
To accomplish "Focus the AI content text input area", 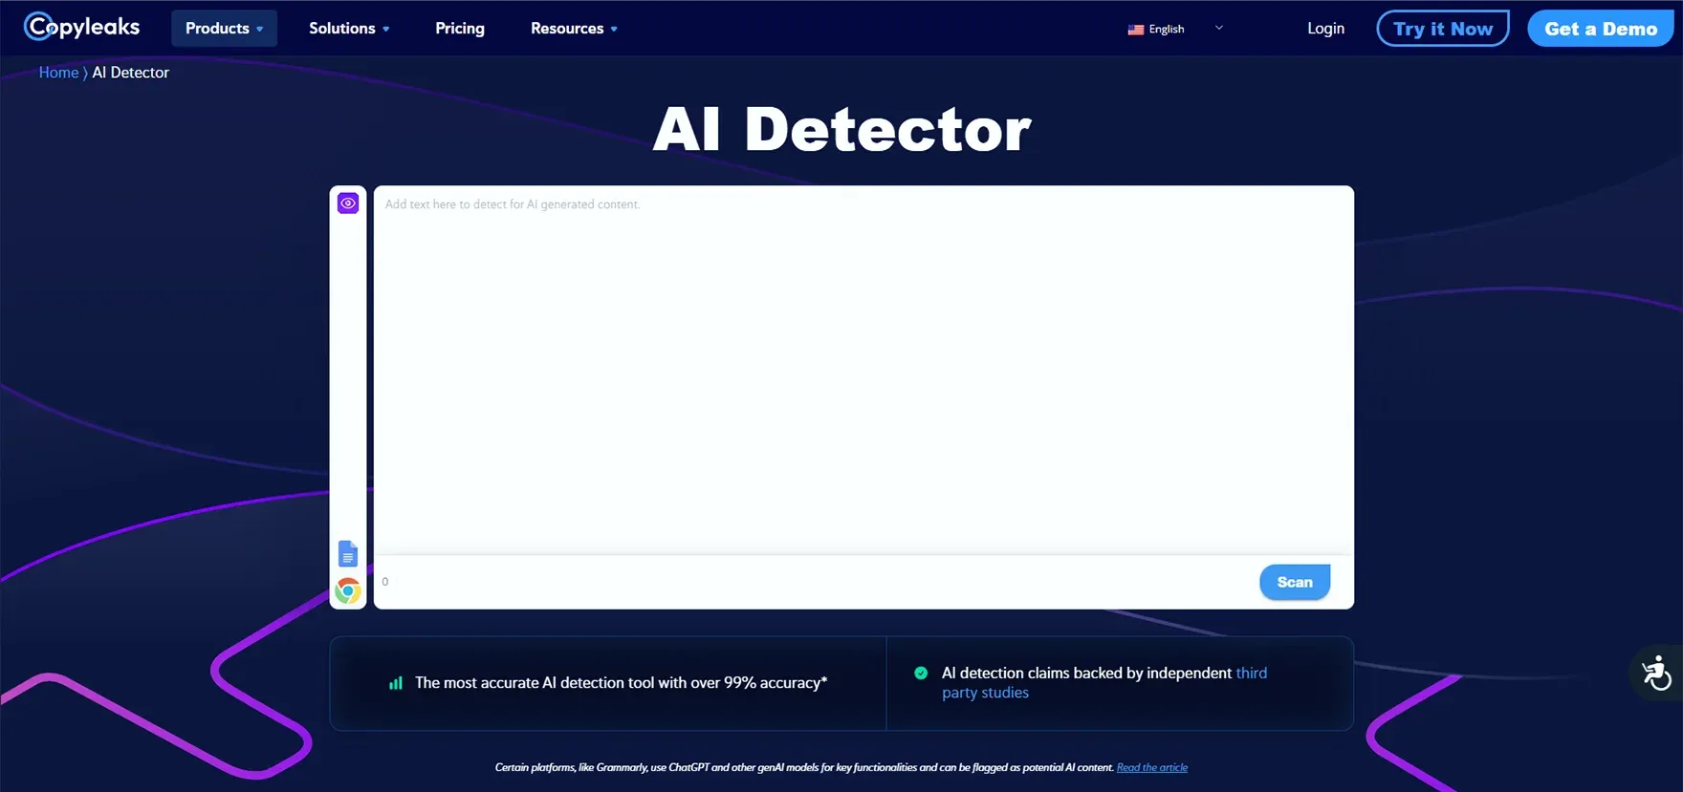I will pyautogui.click(x=863, y=370).
